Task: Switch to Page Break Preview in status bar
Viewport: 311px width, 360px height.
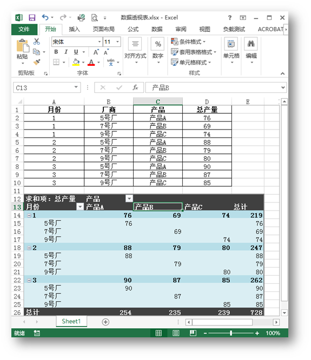Action: [x=193, y=333]
